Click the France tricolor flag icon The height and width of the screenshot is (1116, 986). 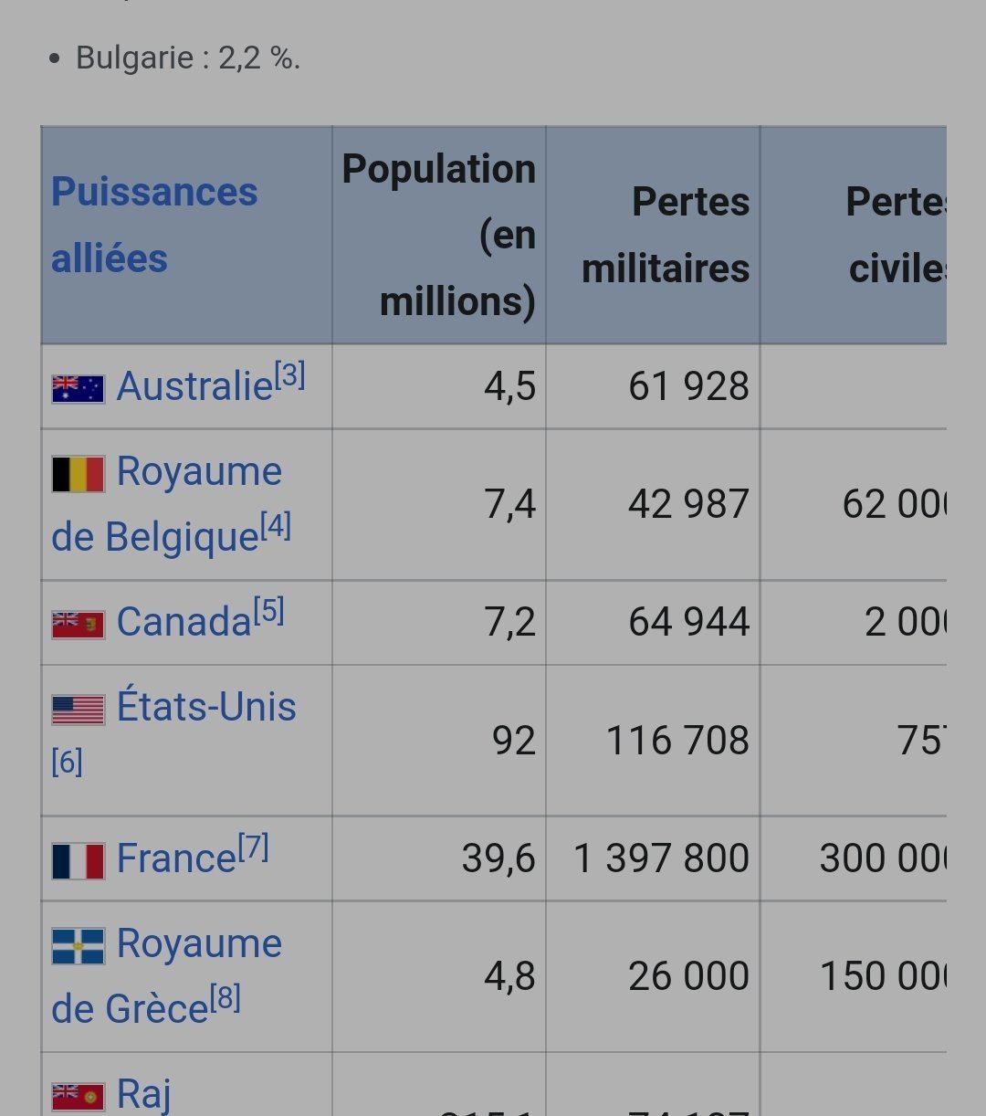tap(78, 861)
